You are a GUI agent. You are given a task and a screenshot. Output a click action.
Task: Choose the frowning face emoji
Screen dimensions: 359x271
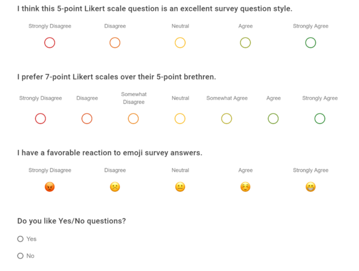pyautogui.click(x=115, y=187)
